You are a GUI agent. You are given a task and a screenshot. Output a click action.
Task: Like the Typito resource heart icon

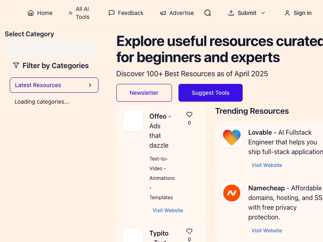coord(189,232)
